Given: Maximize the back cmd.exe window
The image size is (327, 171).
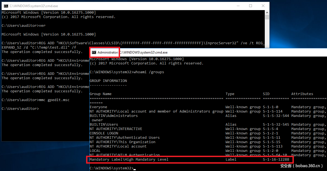Looking at the screenshot, I should [251, 6].
